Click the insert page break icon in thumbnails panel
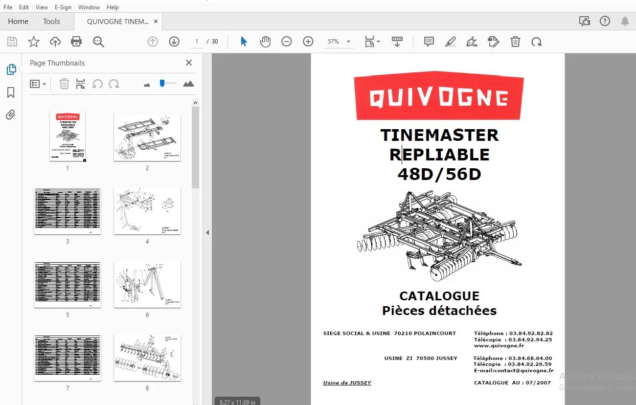Screen dimensions: 636x405 click(x=81, y=84)
